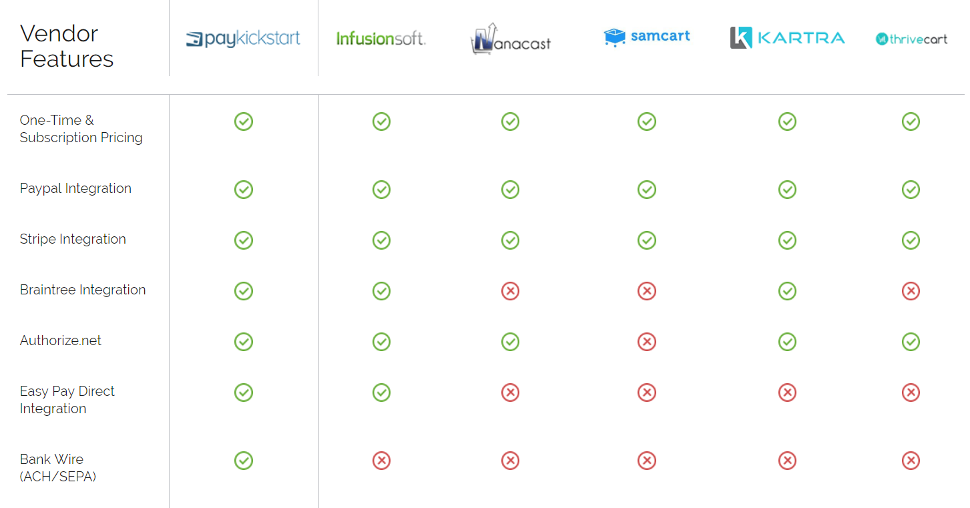The width and height of the screenshot is (970, 508).
Task: Click SamCart's red X for Authorize.net
Action: [x=646, y=342]
